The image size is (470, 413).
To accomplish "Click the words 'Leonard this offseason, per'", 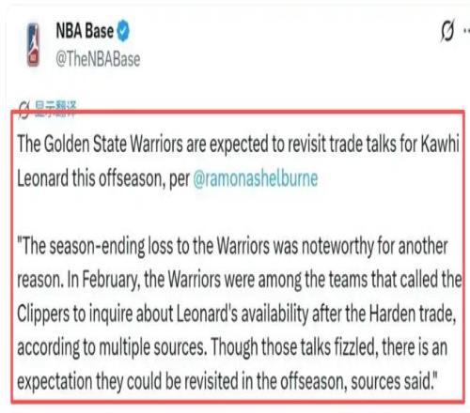I will tap(103, 178).
